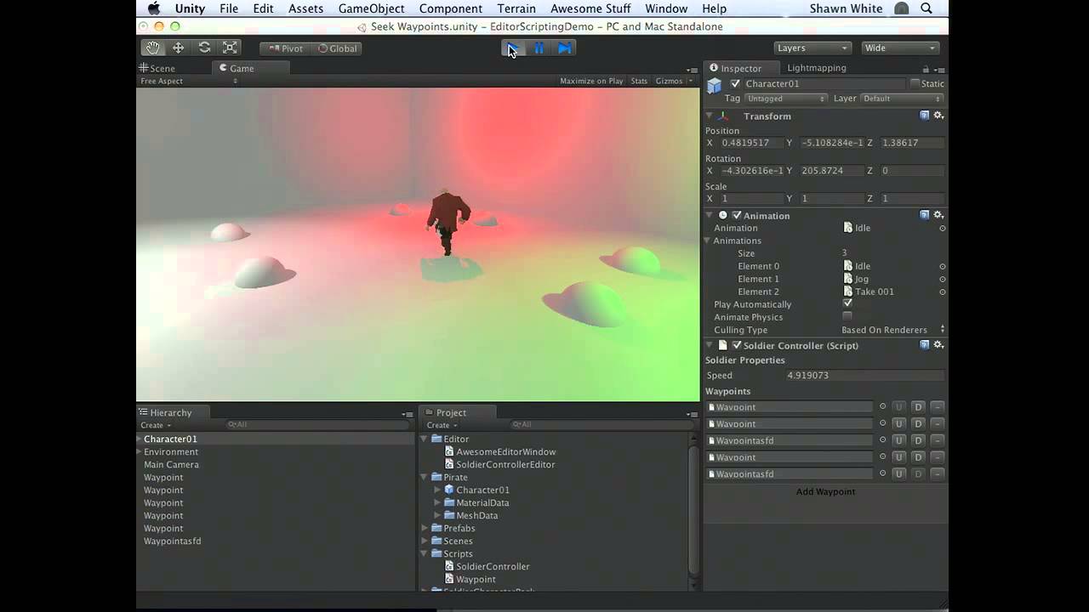Open the Layer Default dropdown
The height and width of the screenshot is (612, 1089).
point(902,99)
